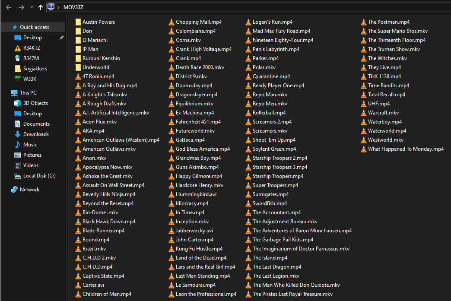Select file name The Super Mario Bros.mkv
The height and width of the screenshot is (301, 451).
tap(398, 31)
